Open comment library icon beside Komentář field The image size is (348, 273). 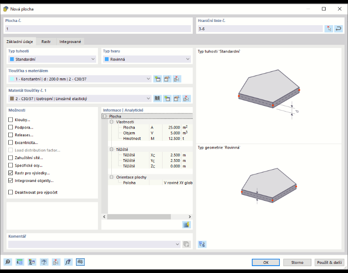pos(186,244)
